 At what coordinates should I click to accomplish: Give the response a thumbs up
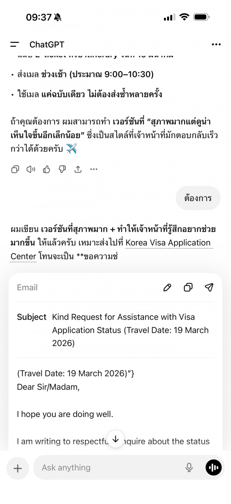coord(47,169)
